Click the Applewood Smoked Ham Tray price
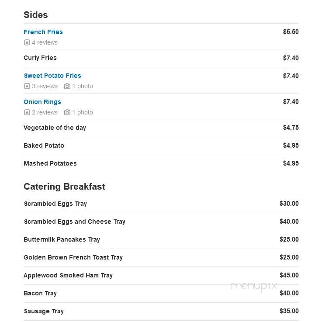Image resolution: width=332 pixels, height=322 pixels. pos(289,275)
